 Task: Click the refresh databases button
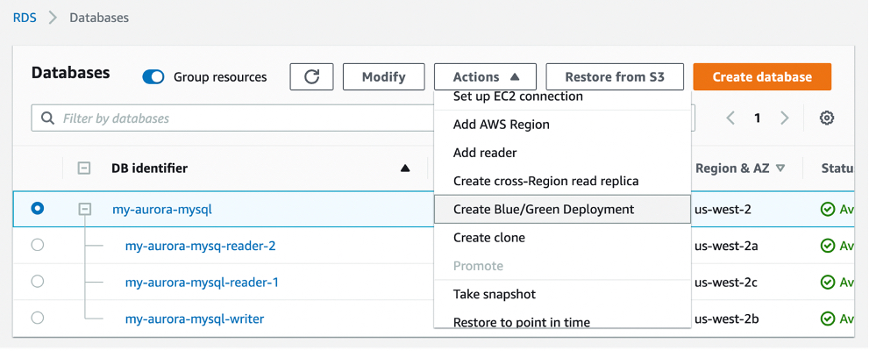point(311,76)
